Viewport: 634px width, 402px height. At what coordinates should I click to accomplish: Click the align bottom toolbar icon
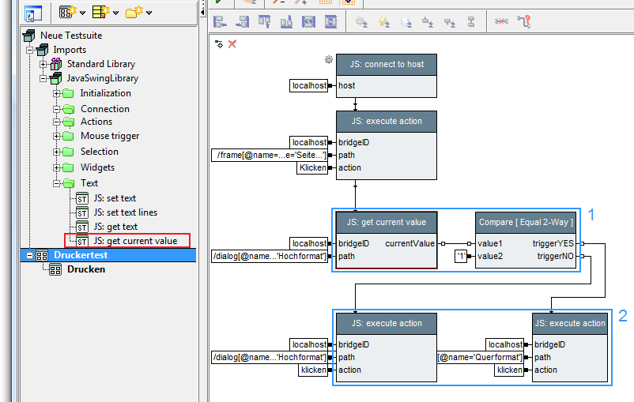(x=286, y=22)
